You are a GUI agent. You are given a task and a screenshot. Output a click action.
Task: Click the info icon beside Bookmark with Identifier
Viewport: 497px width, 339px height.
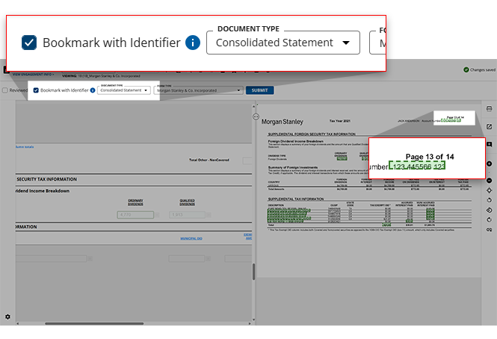[x=93, y=90]
